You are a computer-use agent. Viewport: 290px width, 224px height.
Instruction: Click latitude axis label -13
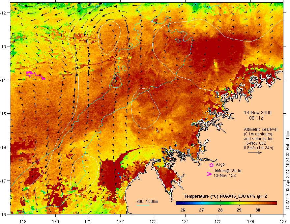click(x=4, y=46)
